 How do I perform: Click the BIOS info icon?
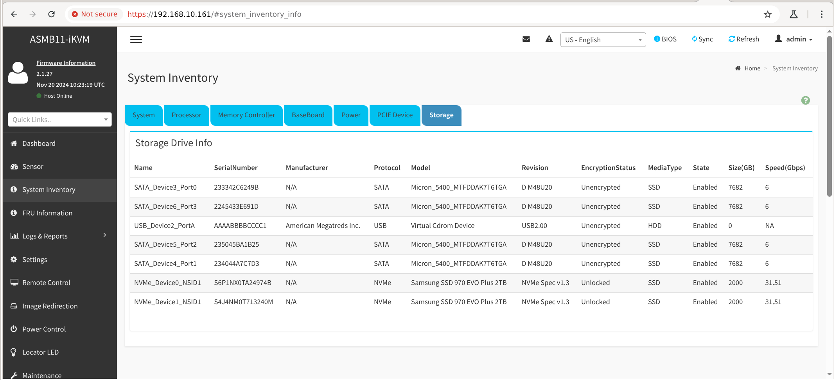pos(657,39)
